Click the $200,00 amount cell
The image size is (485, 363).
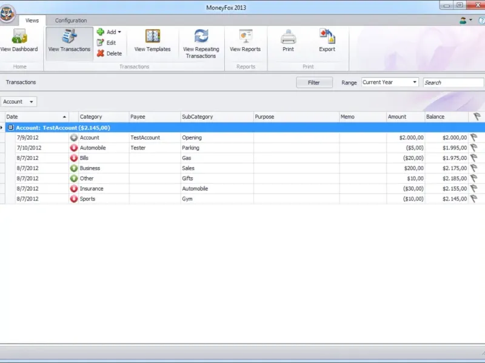click(x=406, y=168)
